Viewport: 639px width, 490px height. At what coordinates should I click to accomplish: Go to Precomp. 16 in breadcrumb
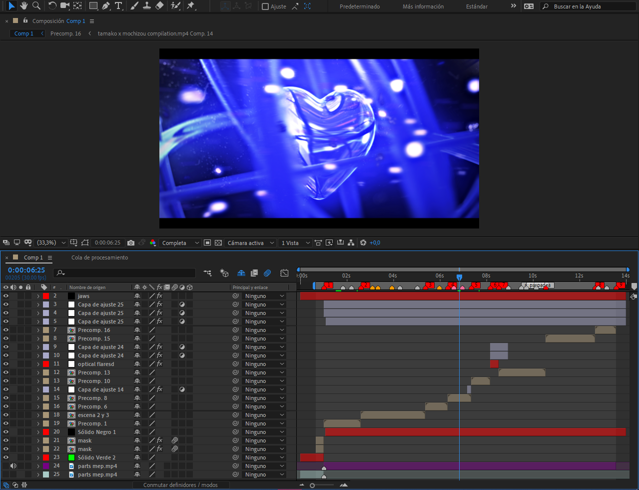65,33
